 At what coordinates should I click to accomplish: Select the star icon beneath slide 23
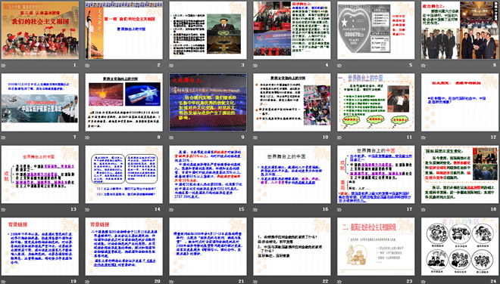click(x=339, y=282)
